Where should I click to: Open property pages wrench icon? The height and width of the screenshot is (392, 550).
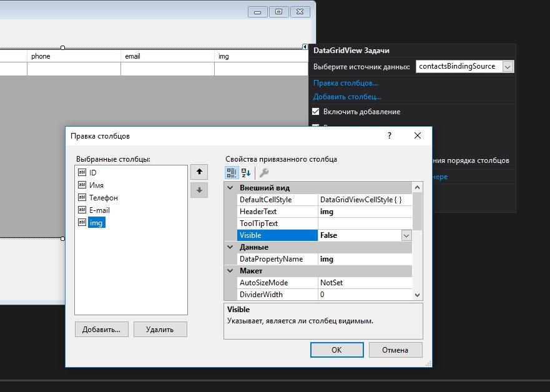tap(264, 172)
